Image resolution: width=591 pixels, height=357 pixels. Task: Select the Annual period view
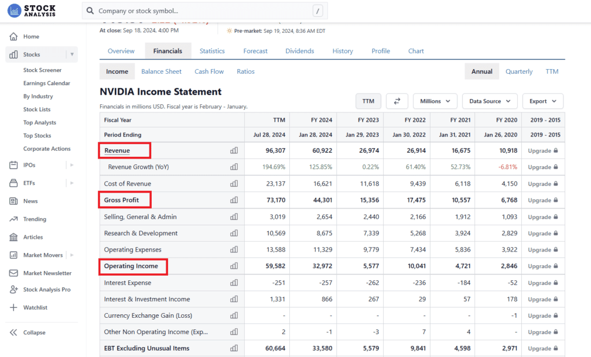point(482,72)
